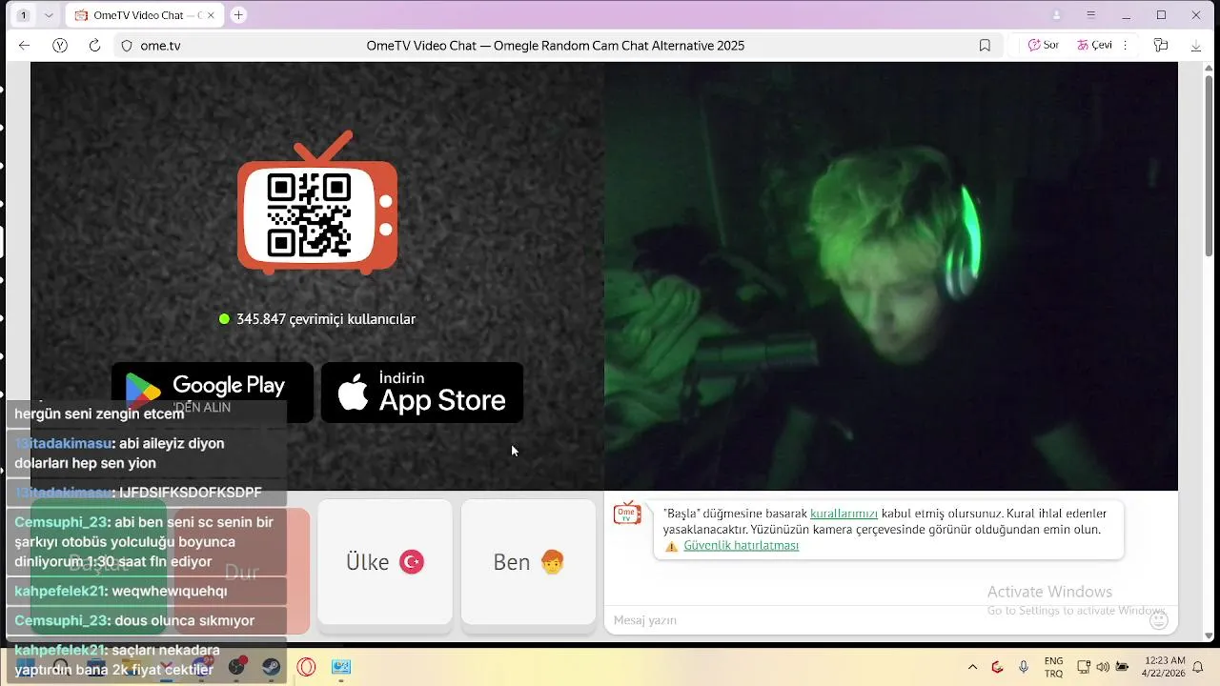Open the volume speaker tray icon
Viewport: 1220px width, 686px height.
1103,667
